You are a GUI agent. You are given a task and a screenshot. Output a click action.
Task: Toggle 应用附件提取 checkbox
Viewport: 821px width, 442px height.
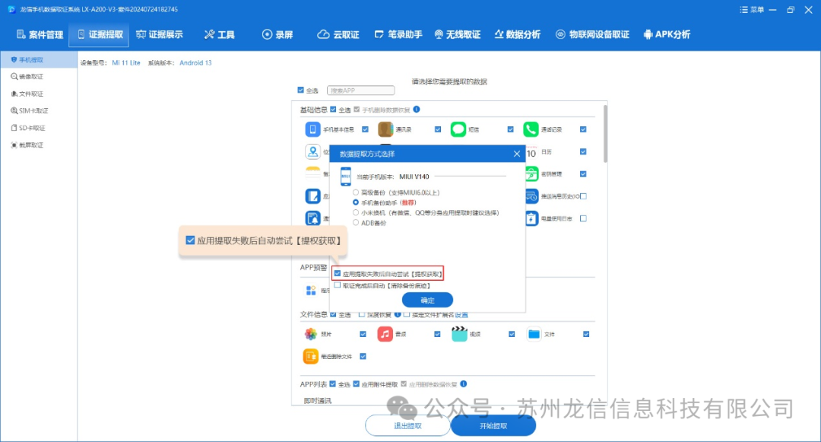[x=356, y=384]
